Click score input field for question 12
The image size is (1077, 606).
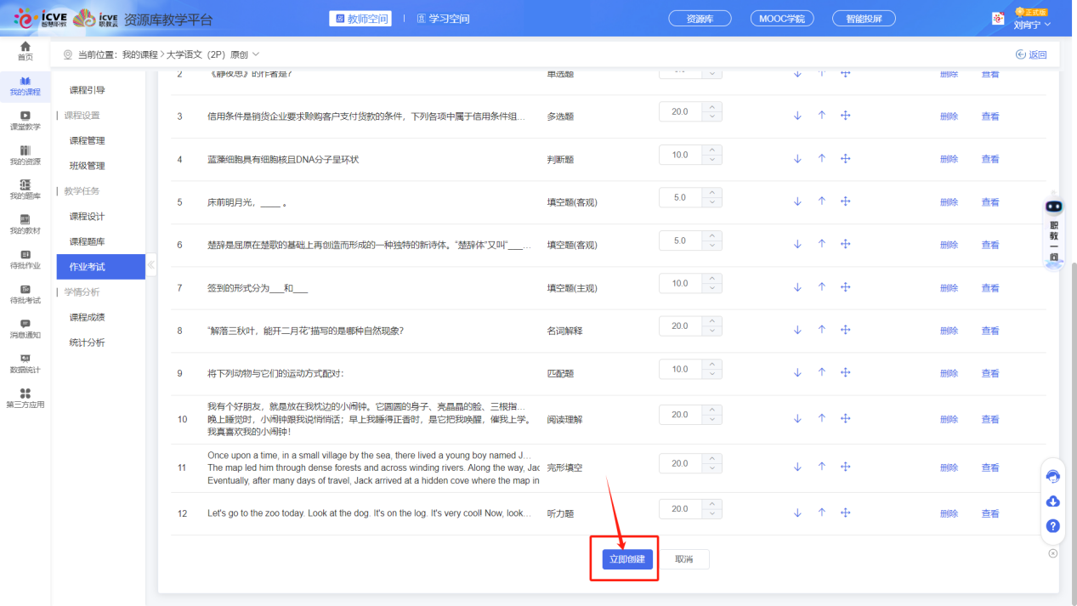[680, 508]
